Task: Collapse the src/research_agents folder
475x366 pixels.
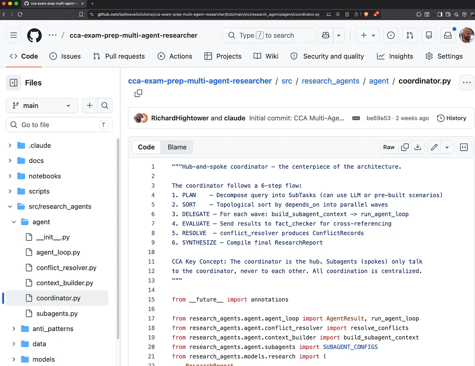Action: (10, 207)
